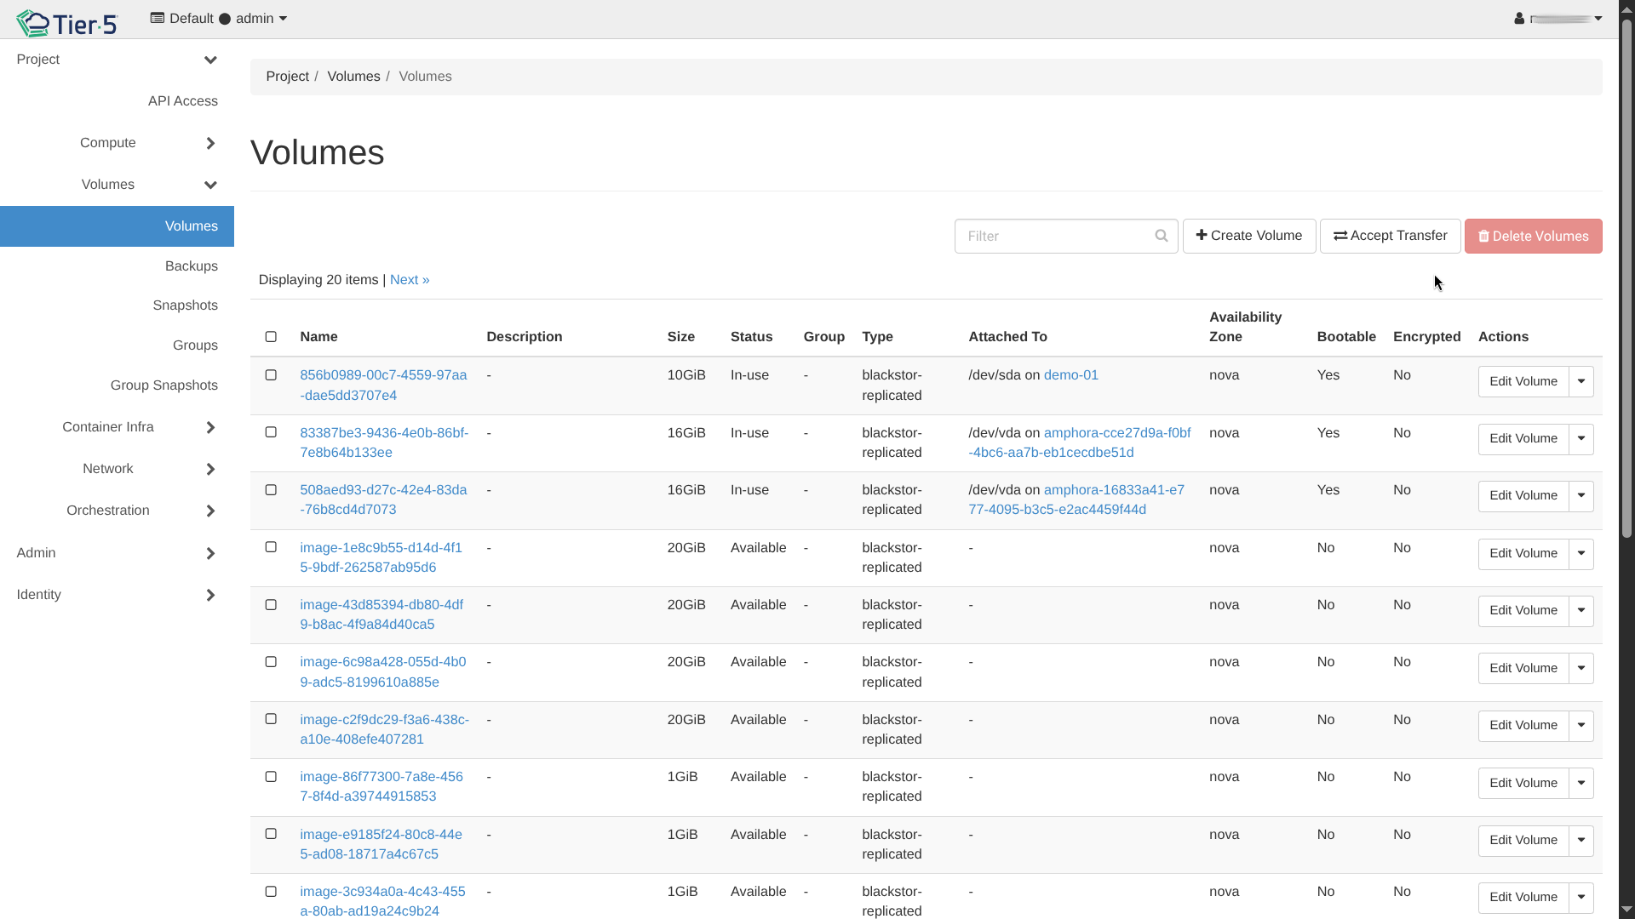Click the search magnifier icon in Filter

(x=1162, y=236)
